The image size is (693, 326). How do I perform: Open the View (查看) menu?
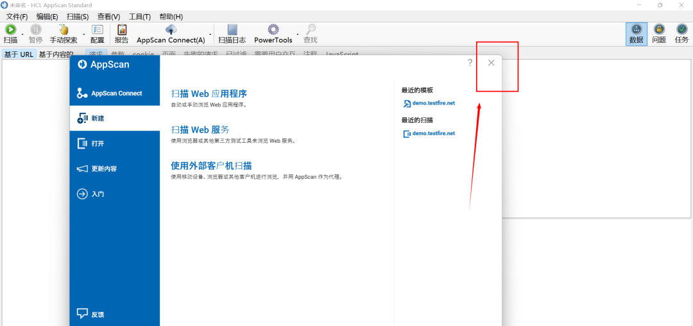108,17
